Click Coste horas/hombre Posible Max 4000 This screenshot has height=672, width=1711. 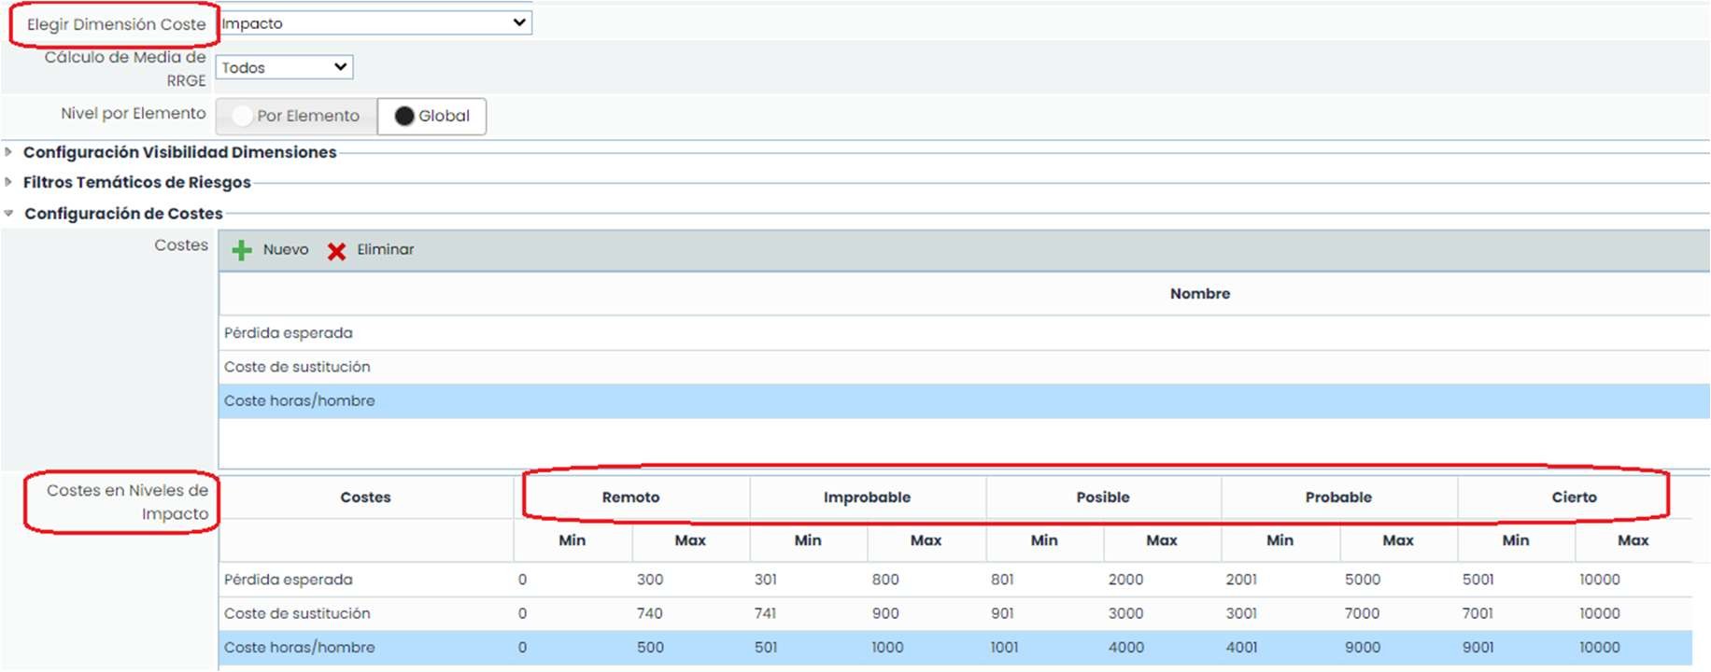point(1125,647)
